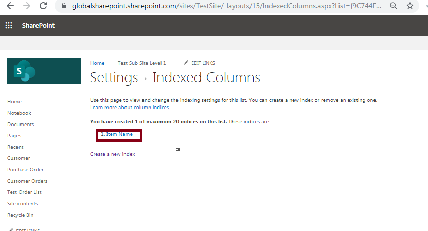Click the padlock site info icon
428x231 pixels.
pos(64,6)
